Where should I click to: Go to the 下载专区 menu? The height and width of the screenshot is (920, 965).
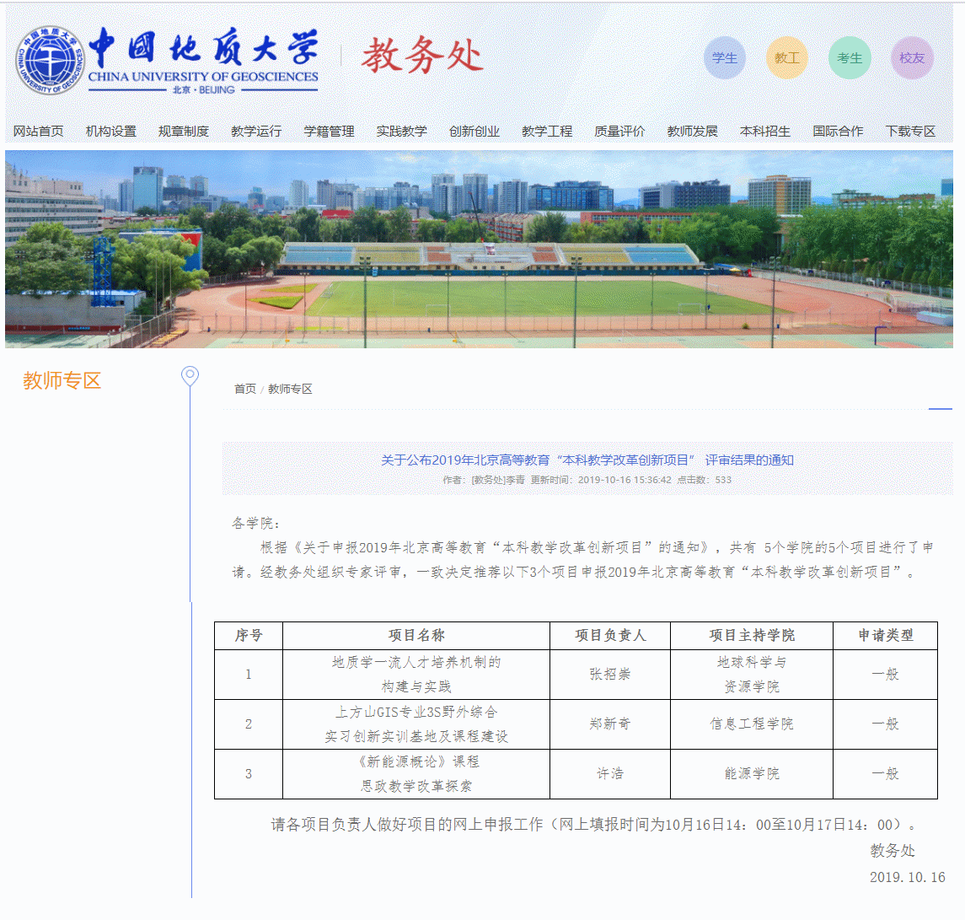tap(910, 132)
